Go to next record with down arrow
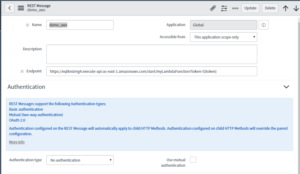Viewport: 300px width, 174px height. 296,8
